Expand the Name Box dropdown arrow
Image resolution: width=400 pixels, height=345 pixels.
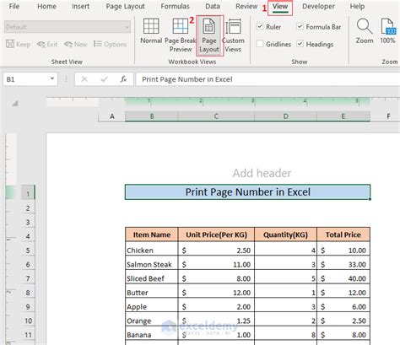point(52,79)
